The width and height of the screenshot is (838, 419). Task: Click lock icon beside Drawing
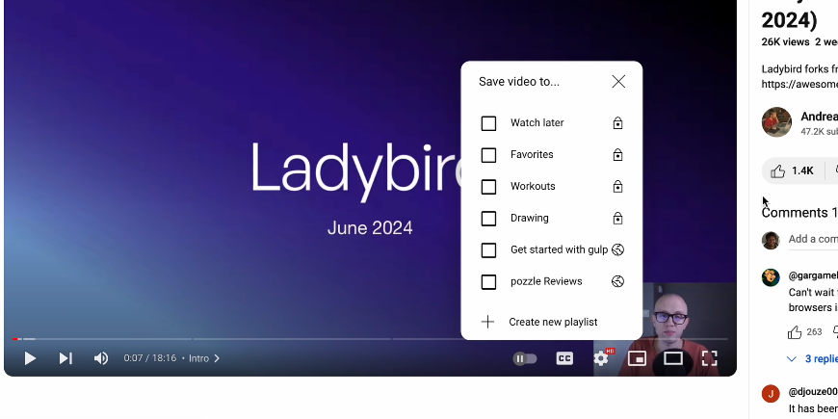click(617, 218)
